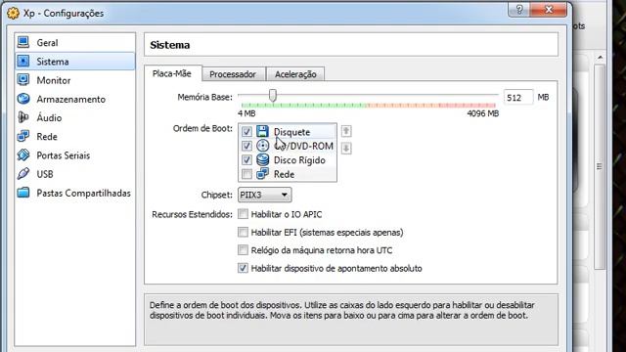Click the Monitor display icon in sidebar

tap(23, 80)
